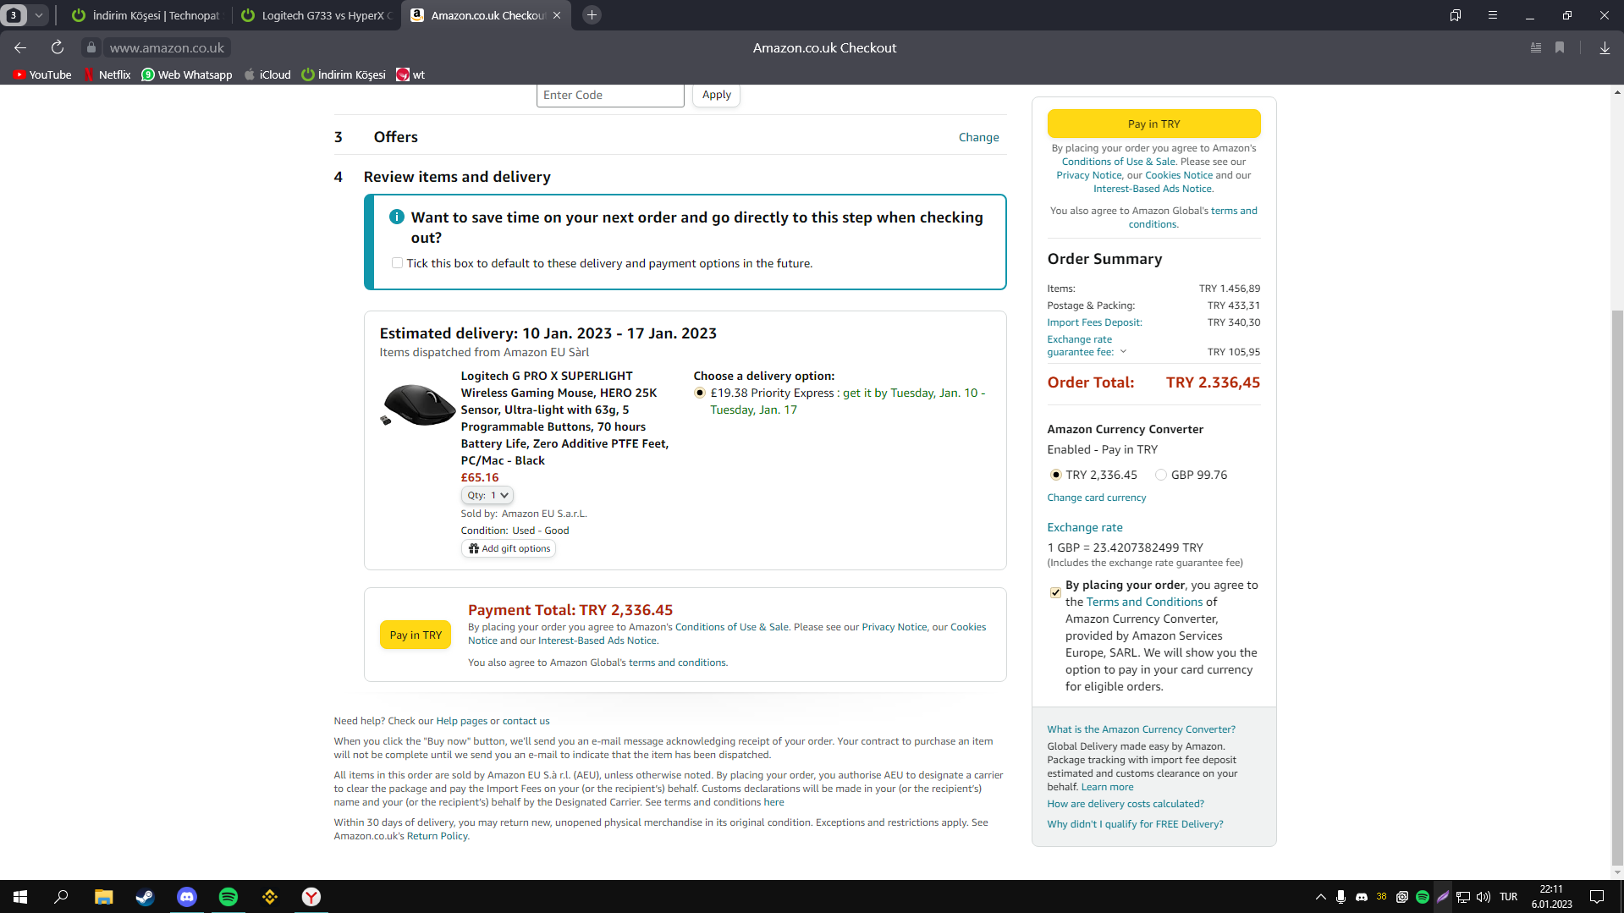This screenshot has height=913, width=1624.
Task: Open the TUR keyboard language selector
Action: 1509,897
